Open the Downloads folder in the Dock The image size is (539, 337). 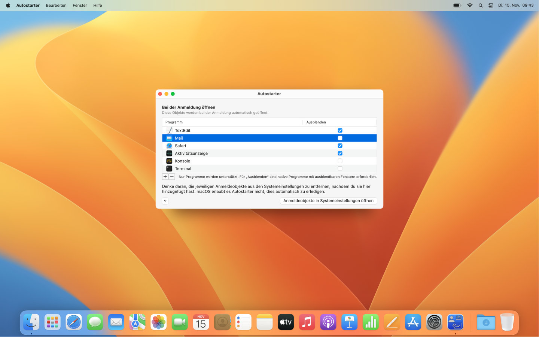[486, 322]
